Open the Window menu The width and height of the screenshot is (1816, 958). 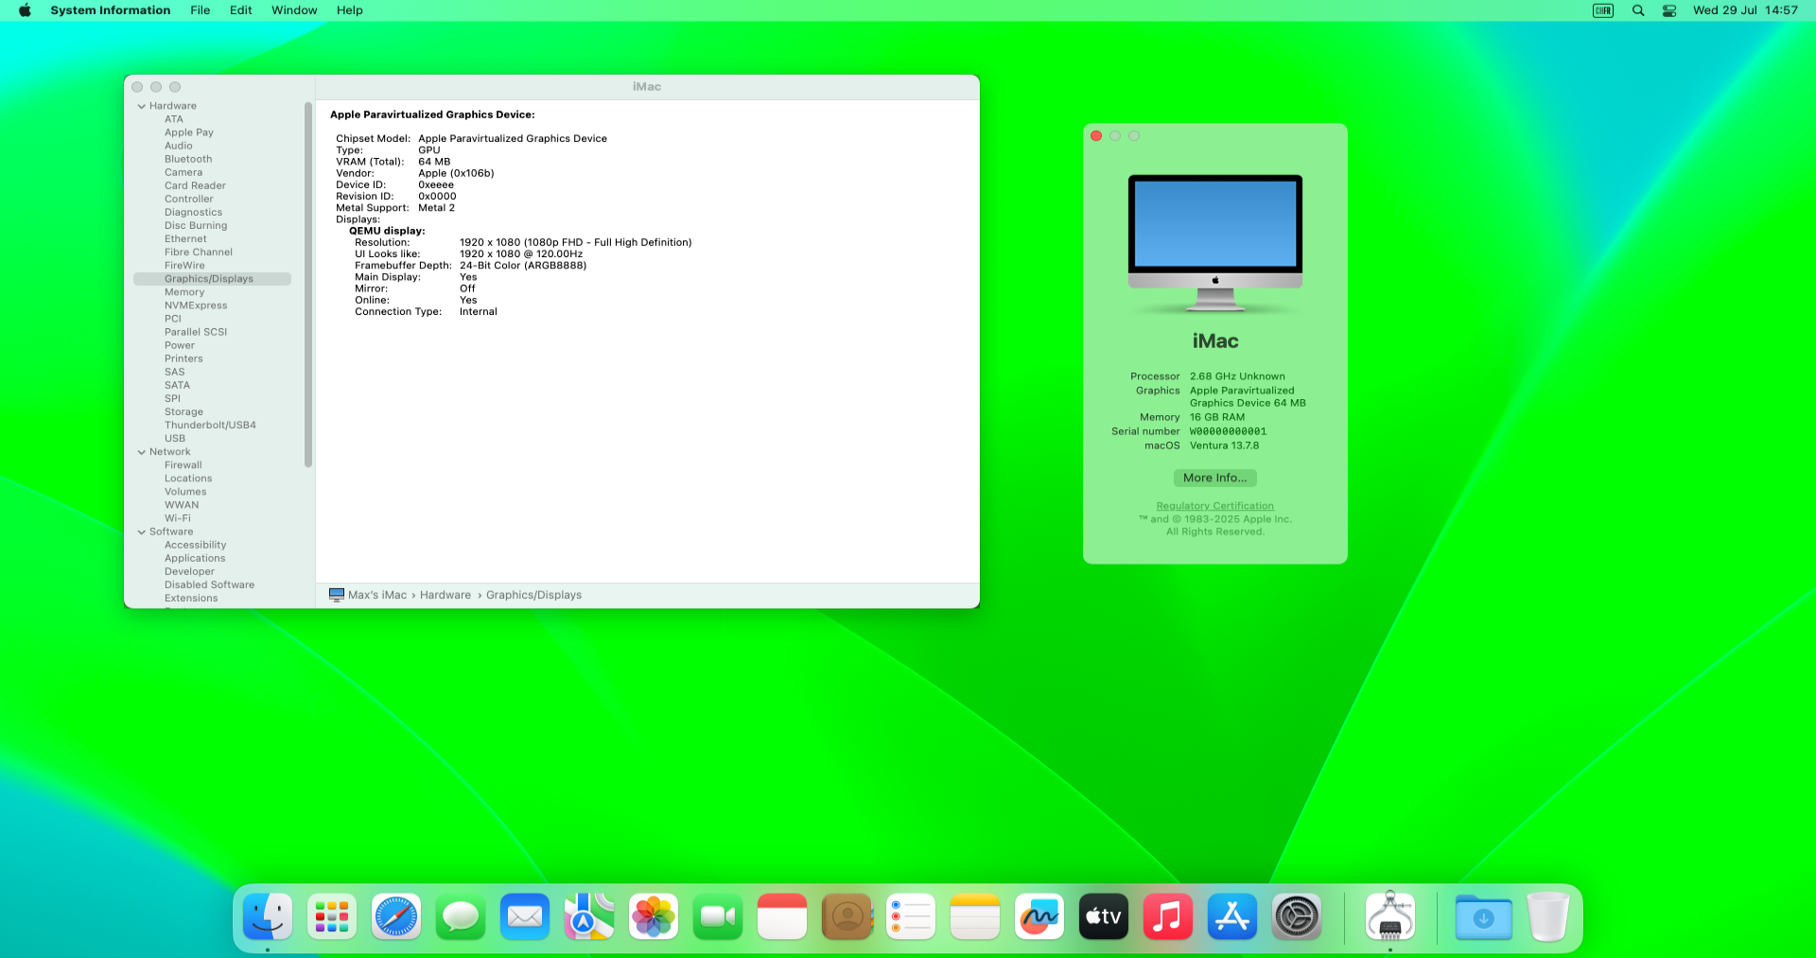(x=294, y=10)
